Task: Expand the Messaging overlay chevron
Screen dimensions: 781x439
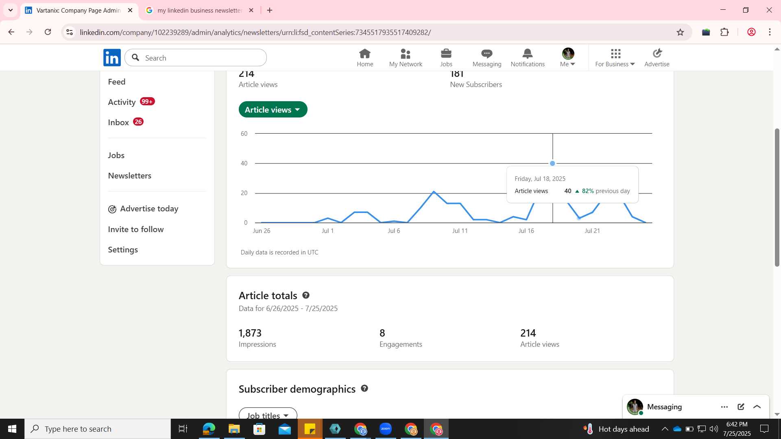Action: 757,407
